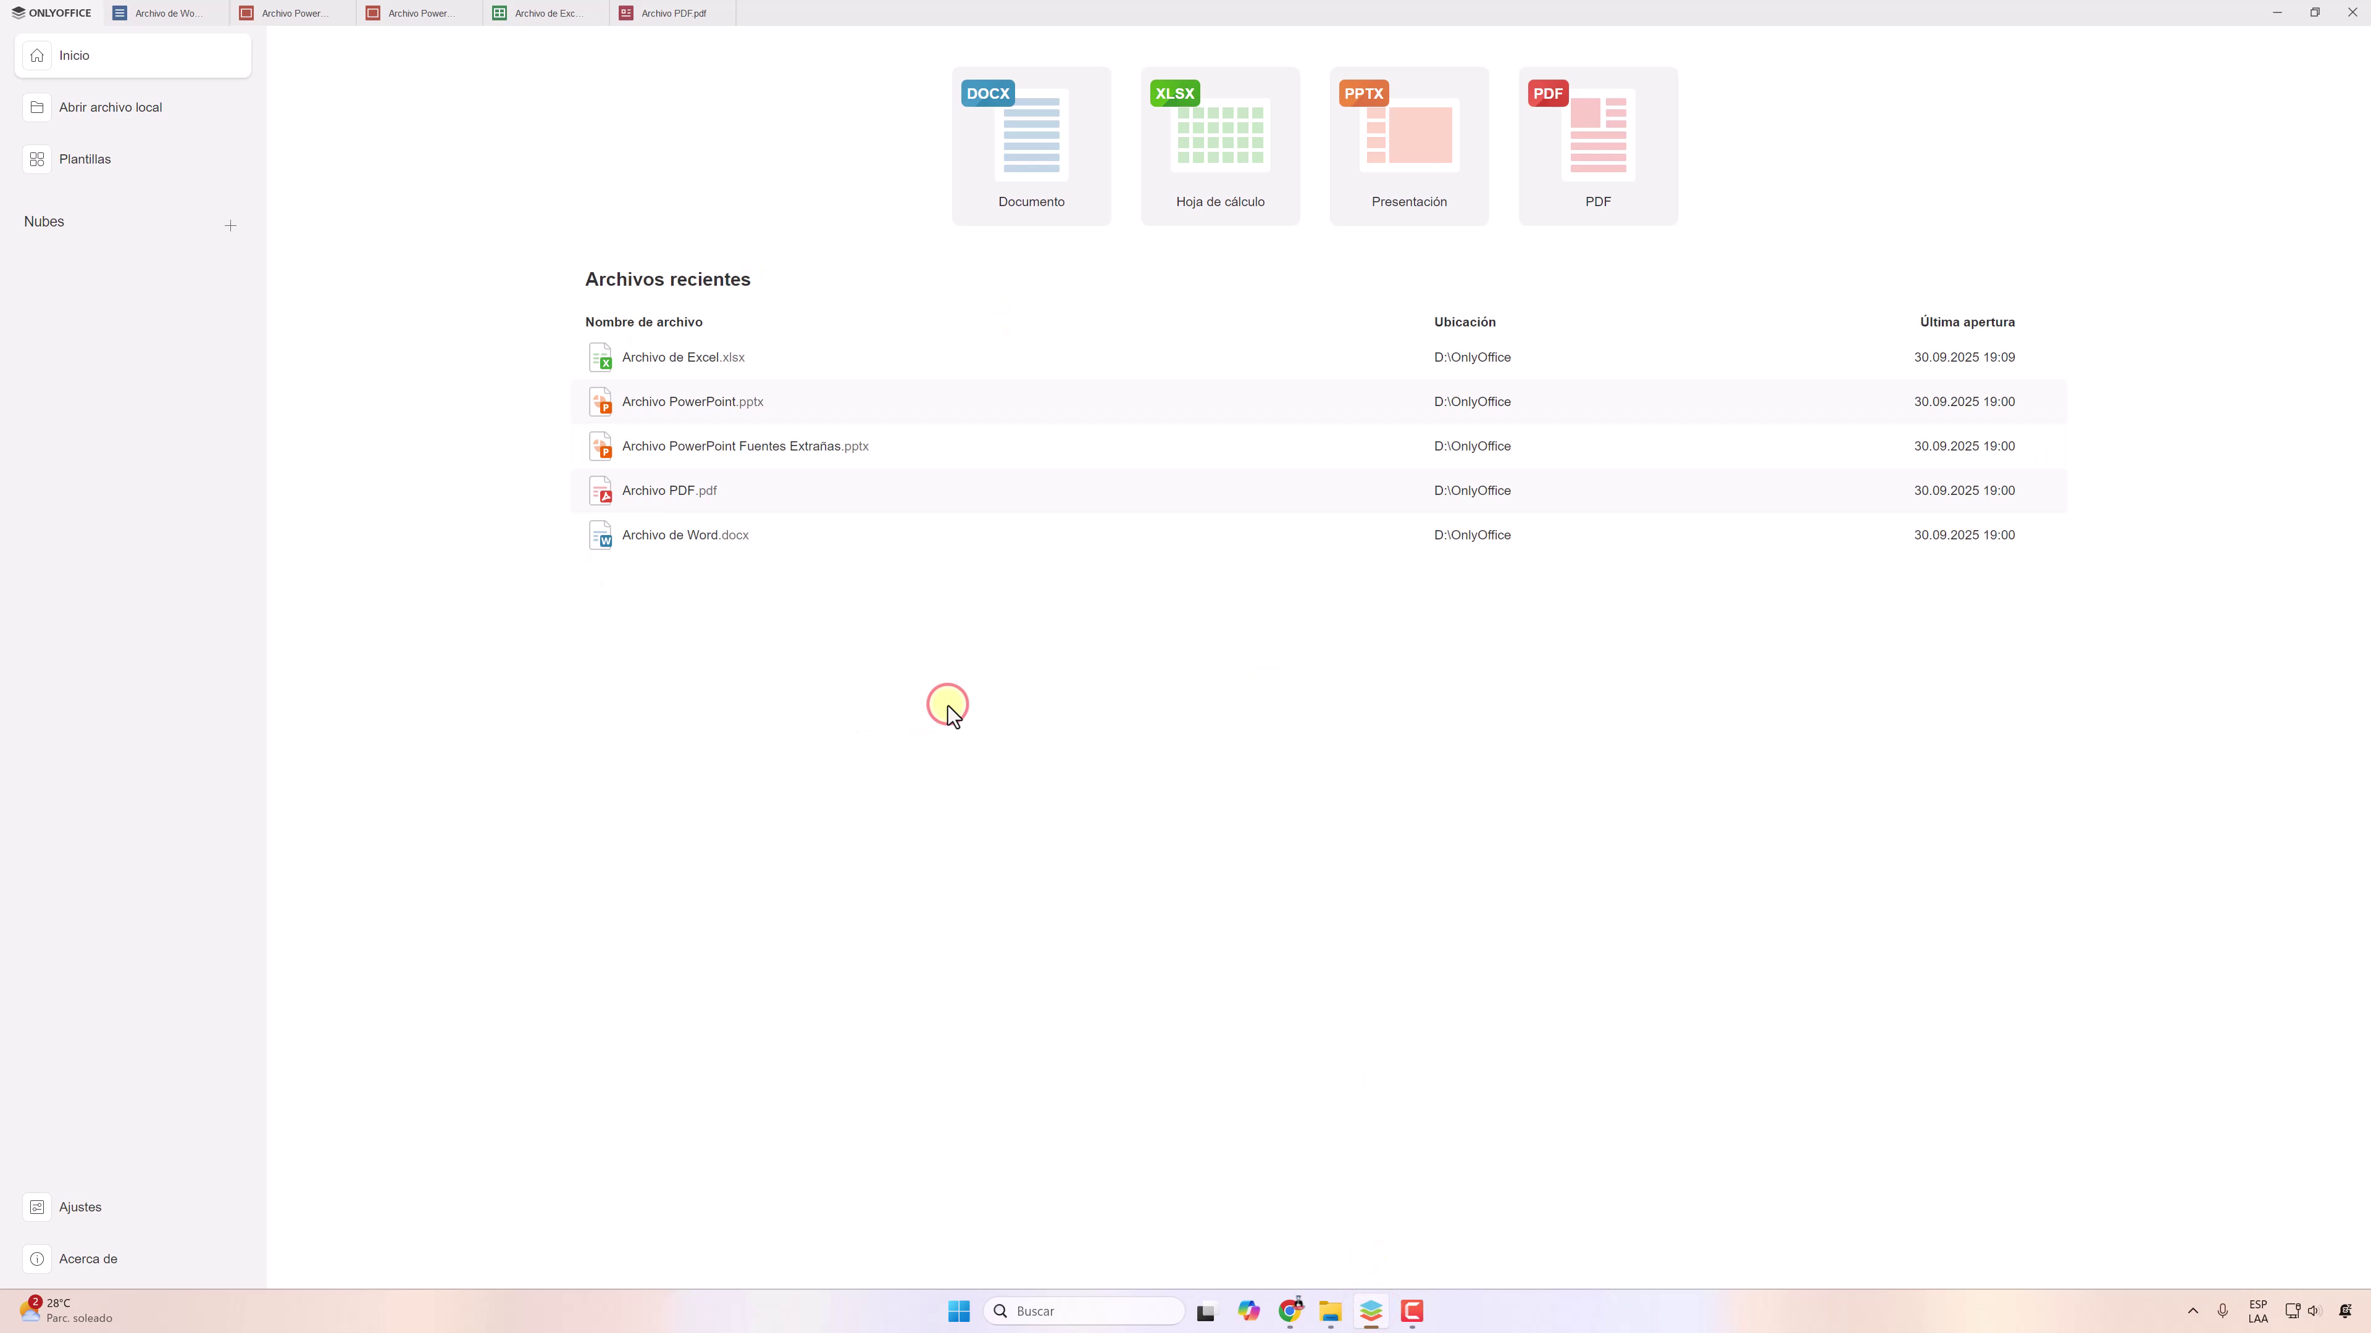Create a new DOCX Documento

pyautogui.click(x=1031, y=146)
